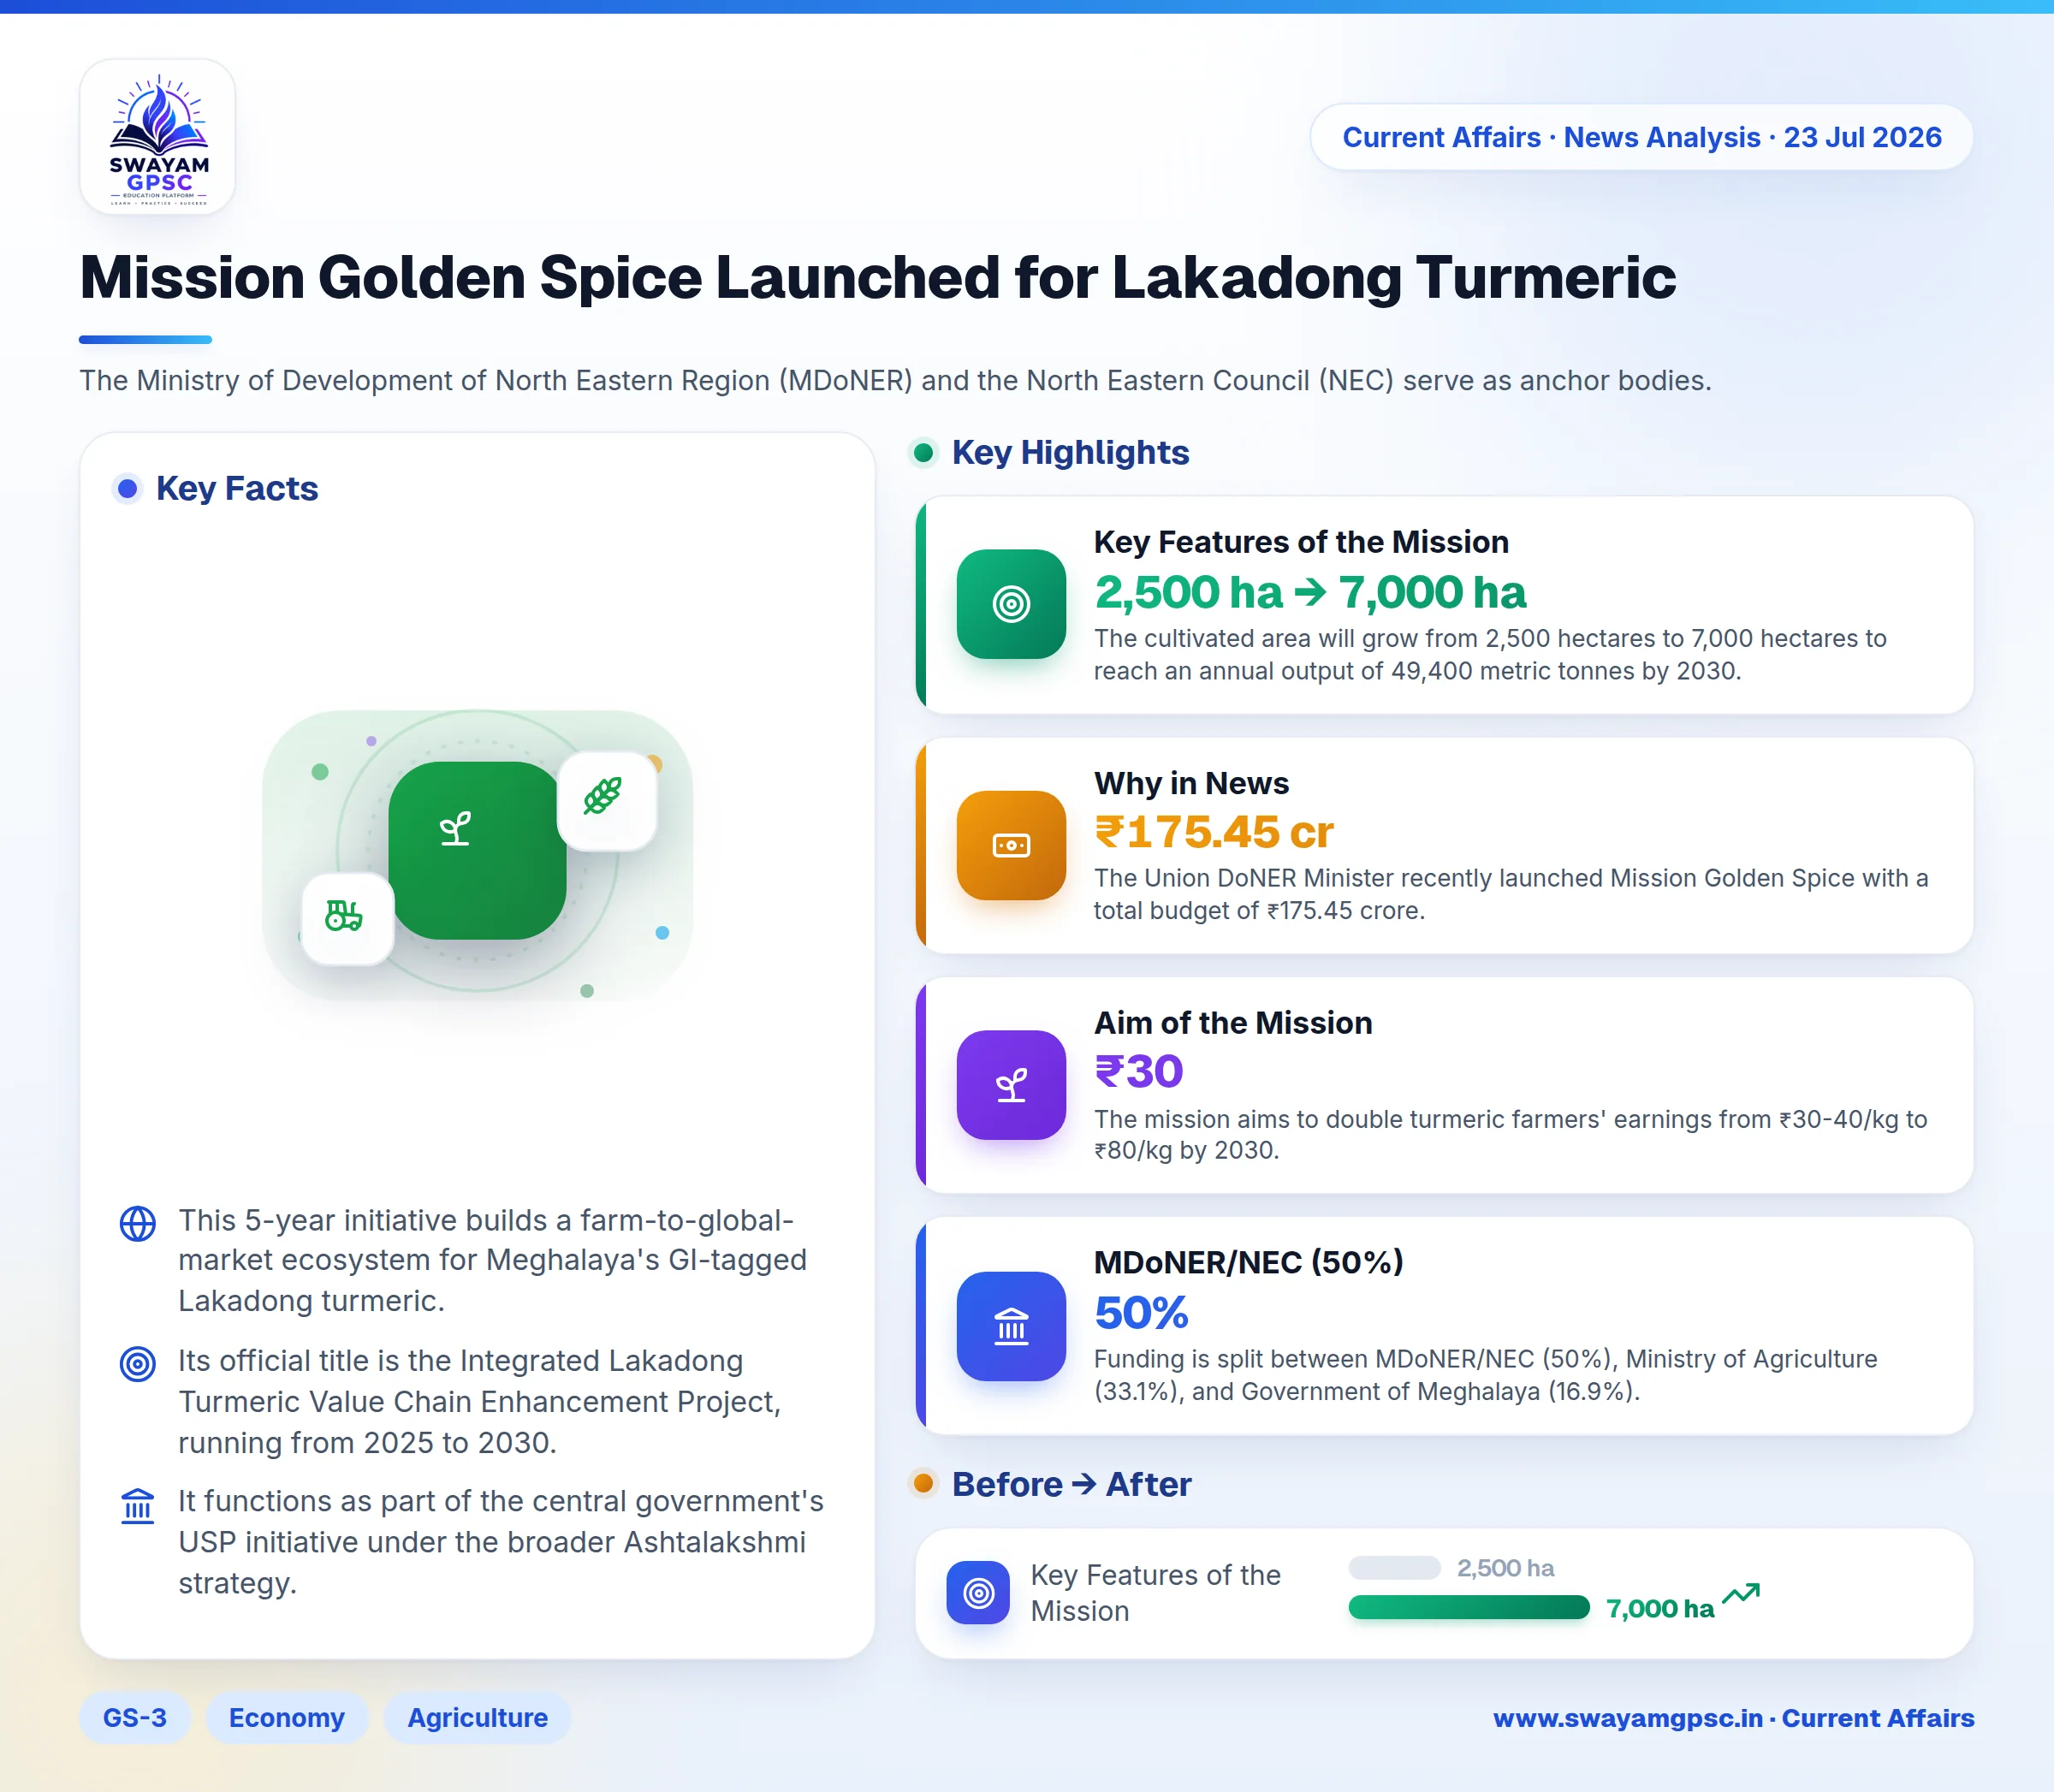This screenshot has width=2054, height=1792.
Task: Click the green bullet dot before Key Highlights
Action: [923, 453]
